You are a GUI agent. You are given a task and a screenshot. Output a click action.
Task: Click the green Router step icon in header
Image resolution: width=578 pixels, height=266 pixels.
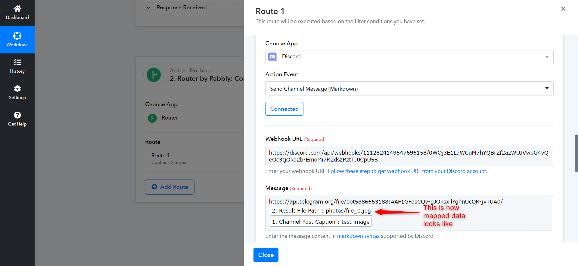coord(154,75)
